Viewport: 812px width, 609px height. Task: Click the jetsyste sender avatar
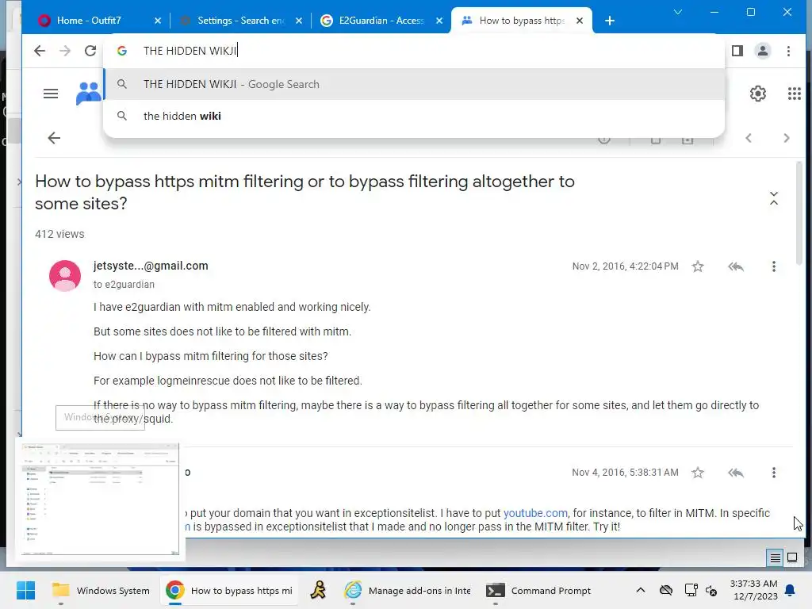pyautogui.click(x=65, y=275)
